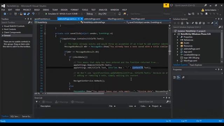The width and height of the screenshot is (224, 126).
Task: Click the editor horizontal scrollbar thumb
Action: pyautogui.click(x=75, y=93)
